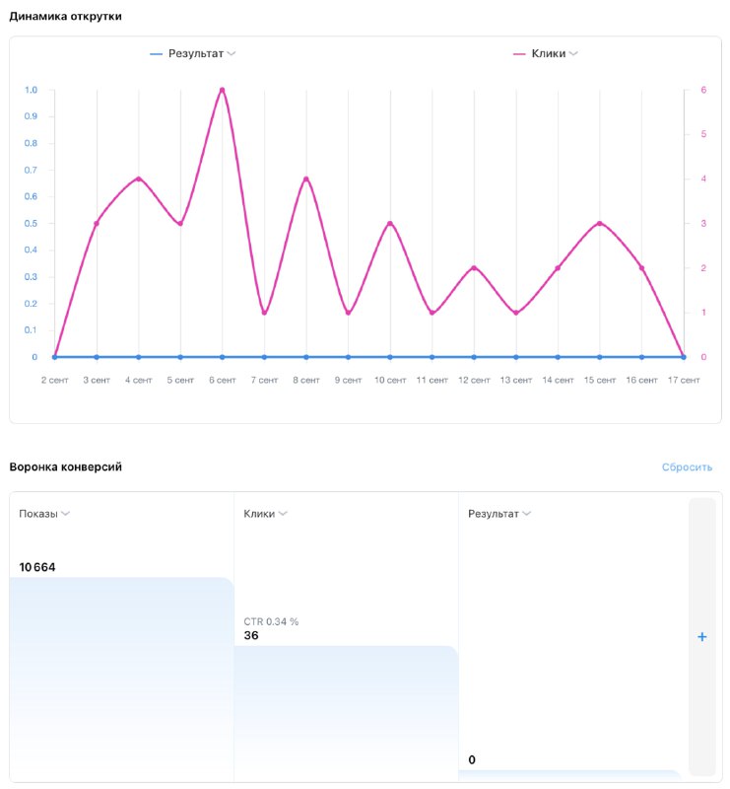Expand the Показы funnel metric dropdown

pyautogui.click(x=66, y=514)
